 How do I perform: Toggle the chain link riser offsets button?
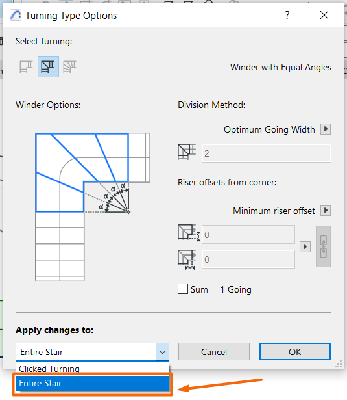[323, 247]
